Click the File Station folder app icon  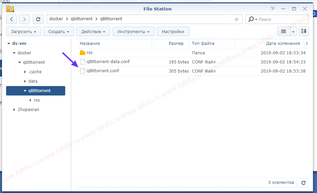tap(10, 9)
